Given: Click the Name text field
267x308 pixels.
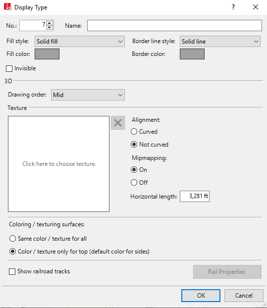Looking at the screenshot, I should click(174, 26).
